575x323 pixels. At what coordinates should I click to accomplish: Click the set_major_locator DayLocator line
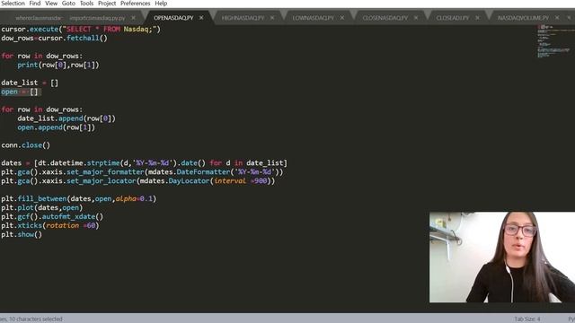137,181
